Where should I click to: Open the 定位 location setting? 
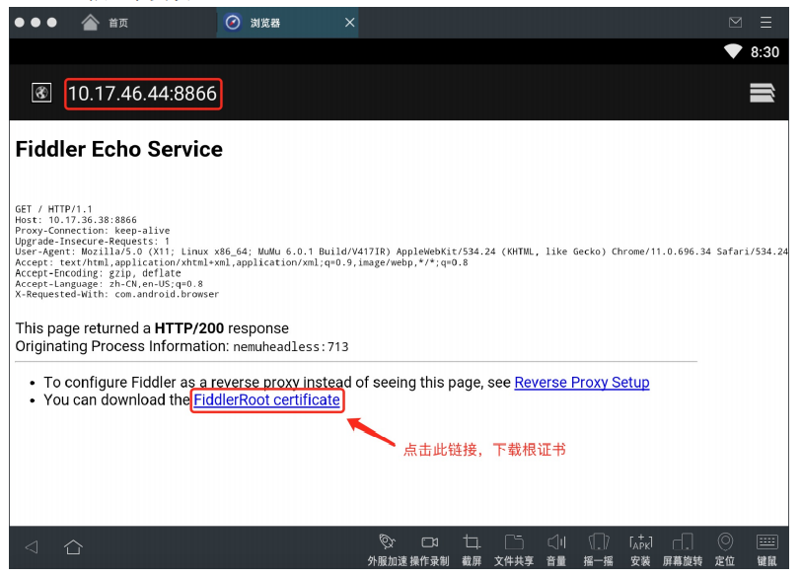coord(725,549)
